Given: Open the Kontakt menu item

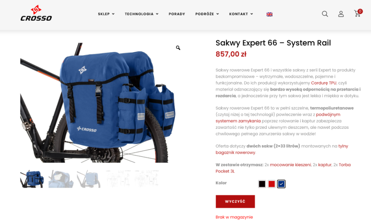Looking at the screenshot, I should point(241,14).
